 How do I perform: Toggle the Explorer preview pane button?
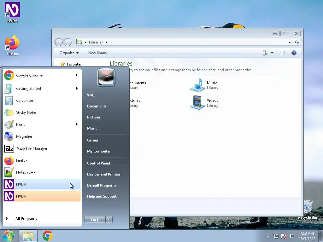(x=283, y=53)
